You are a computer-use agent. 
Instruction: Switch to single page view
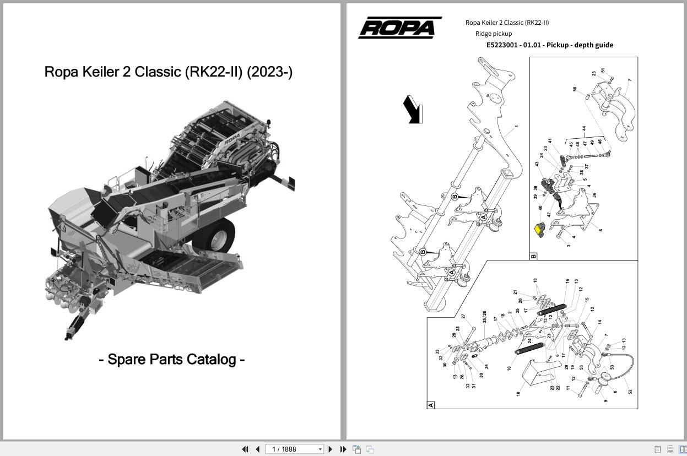click(x=657, y=449)
